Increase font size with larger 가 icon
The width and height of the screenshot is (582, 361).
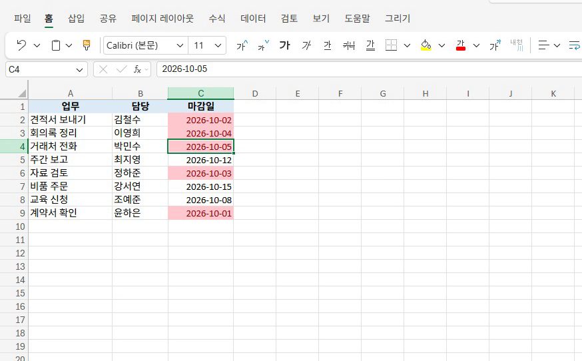[242, 45]
